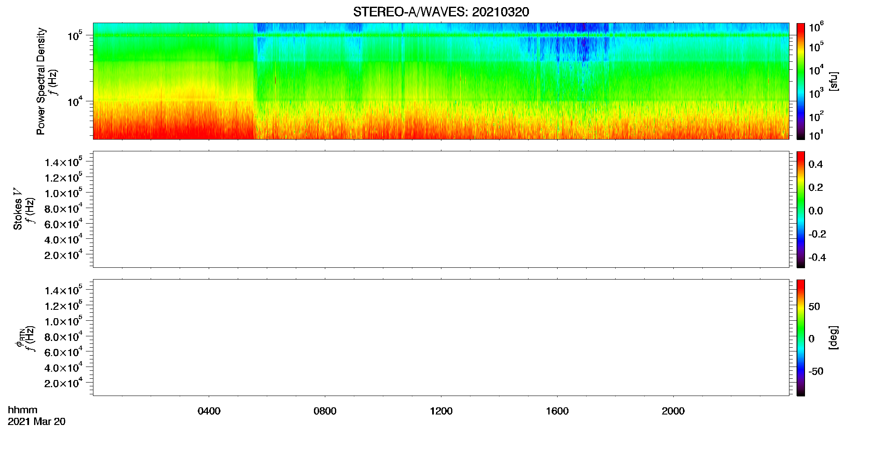Select the Power Spectral Density colorbar

point(800,81)
